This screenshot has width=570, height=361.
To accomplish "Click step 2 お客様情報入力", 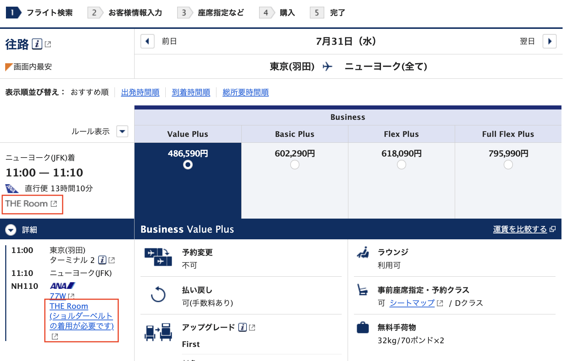I will (125, 13).
